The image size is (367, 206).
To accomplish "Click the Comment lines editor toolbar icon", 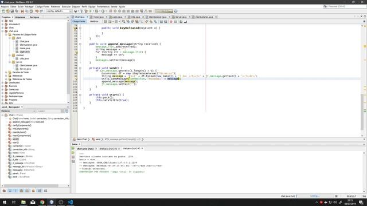I will tap(181, 22).
